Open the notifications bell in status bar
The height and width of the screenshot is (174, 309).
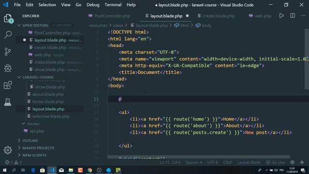tap(302, 162)
